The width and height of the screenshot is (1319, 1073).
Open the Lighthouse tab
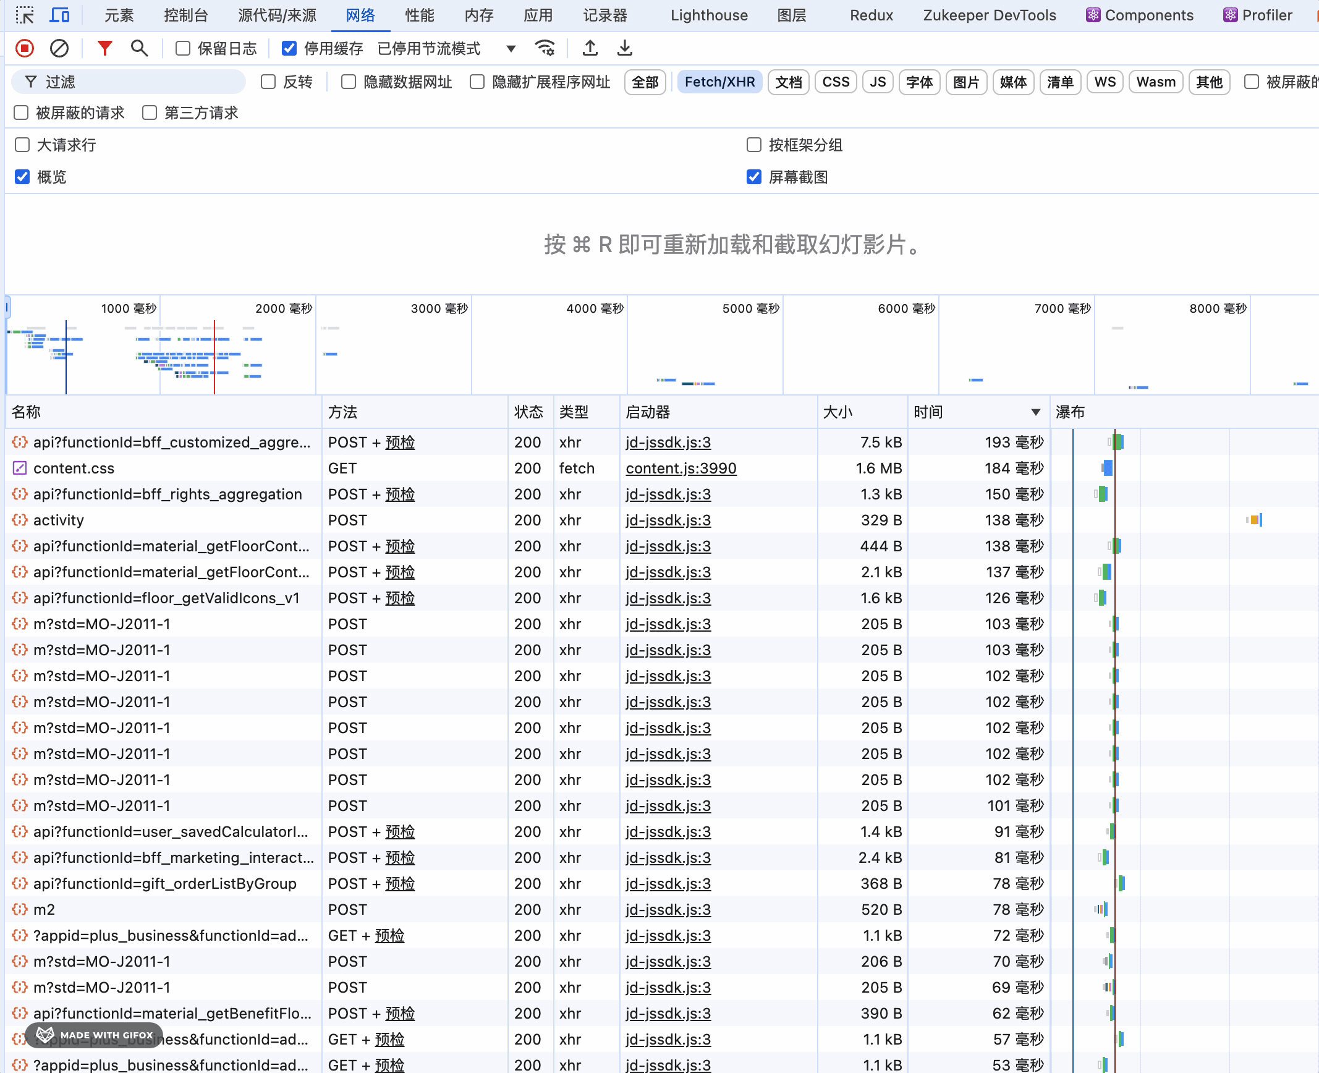pos(709,15)
